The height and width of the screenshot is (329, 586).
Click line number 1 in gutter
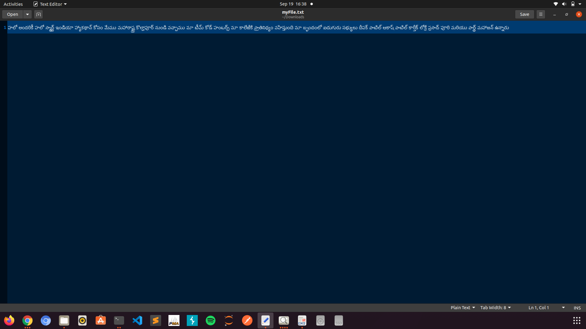5,27
